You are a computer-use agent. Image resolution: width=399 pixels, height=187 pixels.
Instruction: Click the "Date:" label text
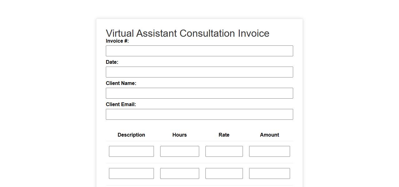tap(112, 62)
